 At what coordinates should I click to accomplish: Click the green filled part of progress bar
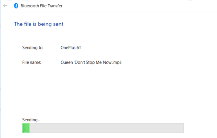[26, 128]
